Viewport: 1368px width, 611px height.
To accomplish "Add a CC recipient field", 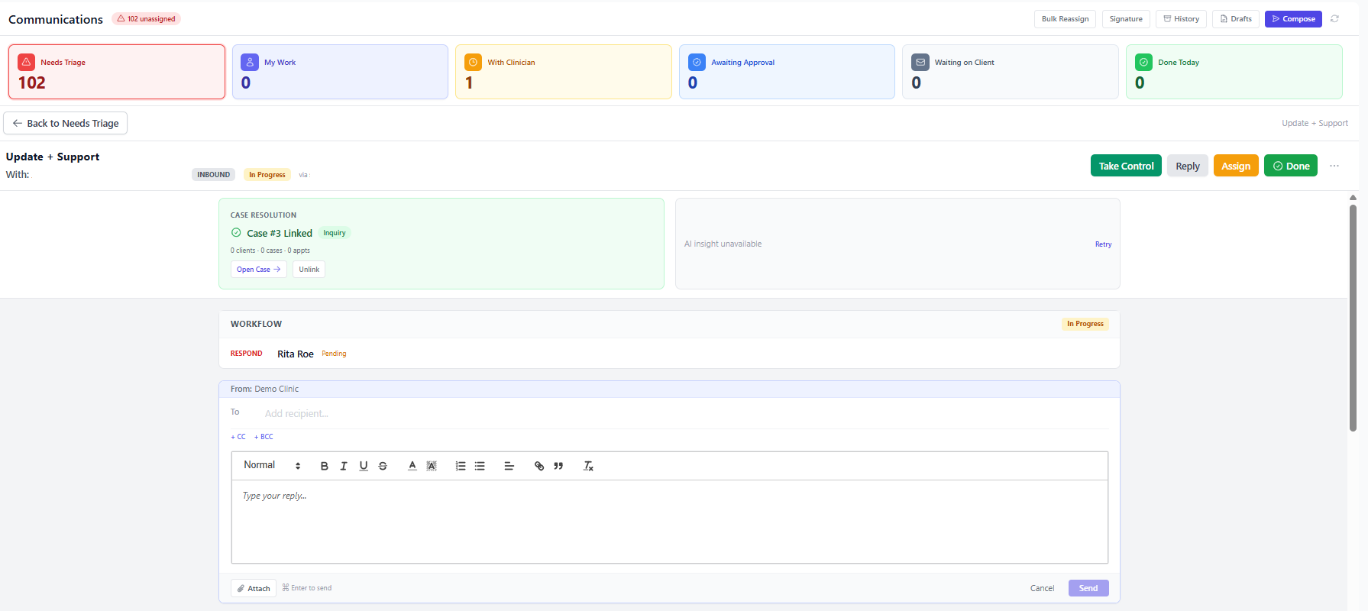I will point(238,437).
